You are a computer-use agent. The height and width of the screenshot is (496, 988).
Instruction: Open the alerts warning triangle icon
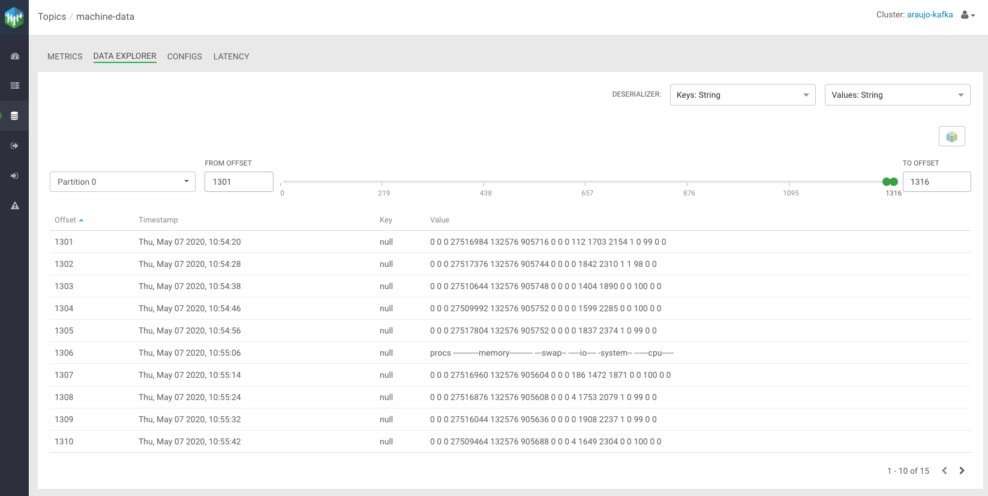point(15,206)
